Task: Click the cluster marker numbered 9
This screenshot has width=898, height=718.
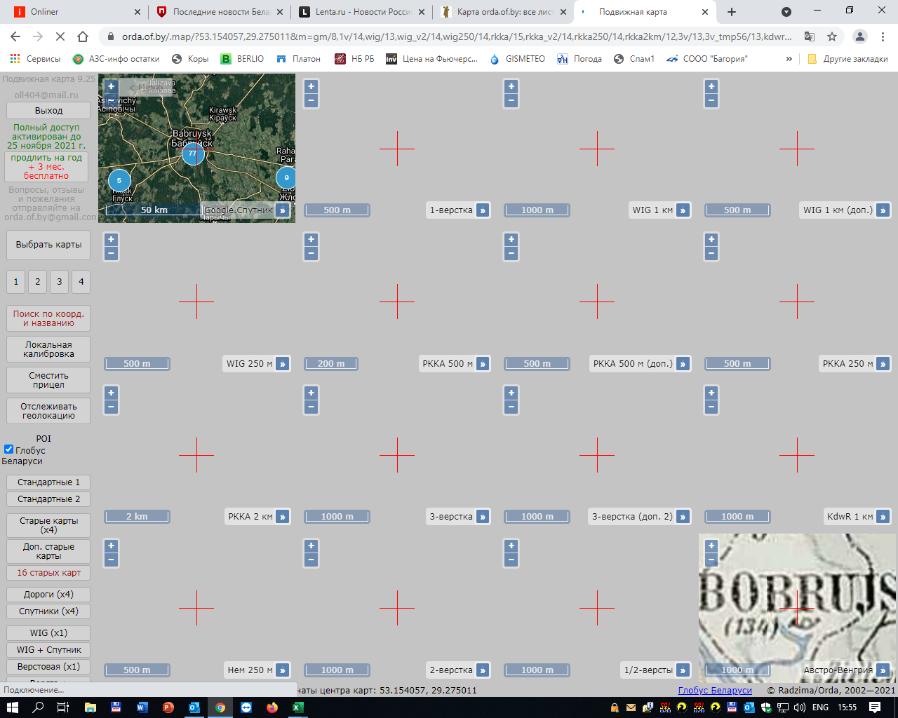Action: (x=286, y=177)
